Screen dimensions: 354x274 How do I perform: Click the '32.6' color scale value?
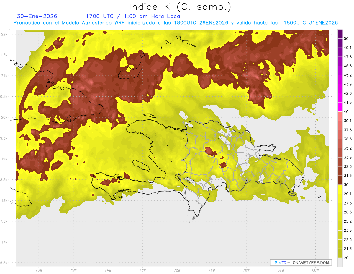point(348,166)
